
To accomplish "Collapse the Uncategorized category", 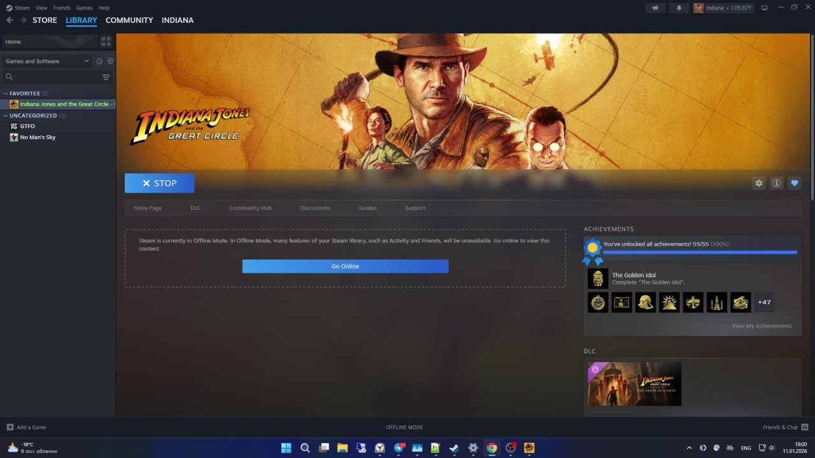I will [x=6, y=116].
